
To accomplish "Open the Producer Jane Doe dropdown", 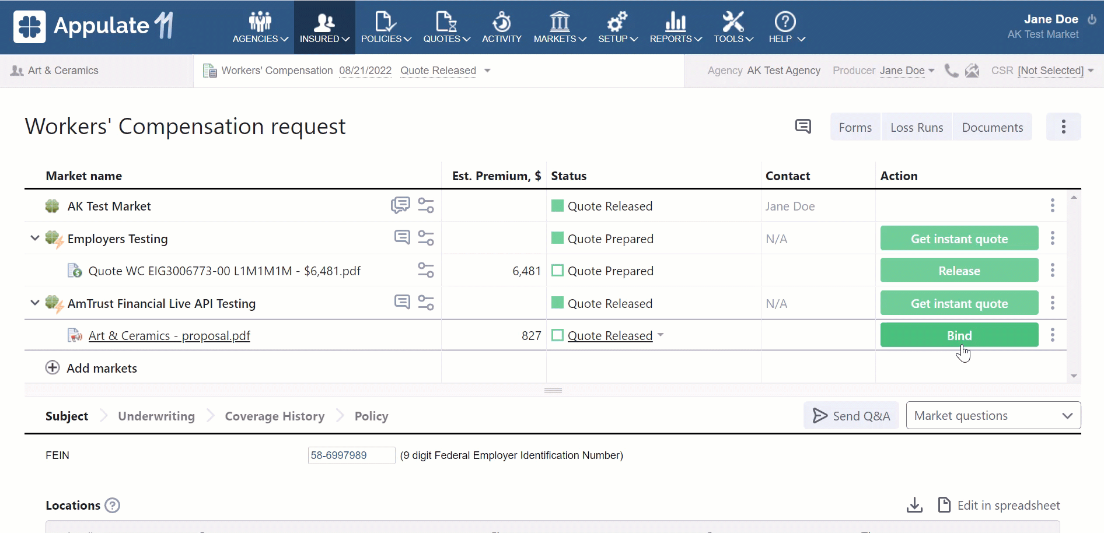I will (907, 71).
